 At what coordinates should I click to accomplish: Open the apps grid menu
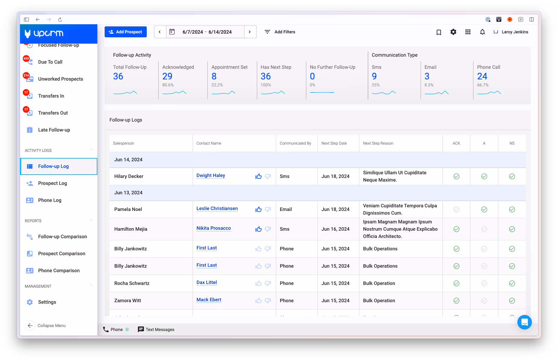pos(468,32)
